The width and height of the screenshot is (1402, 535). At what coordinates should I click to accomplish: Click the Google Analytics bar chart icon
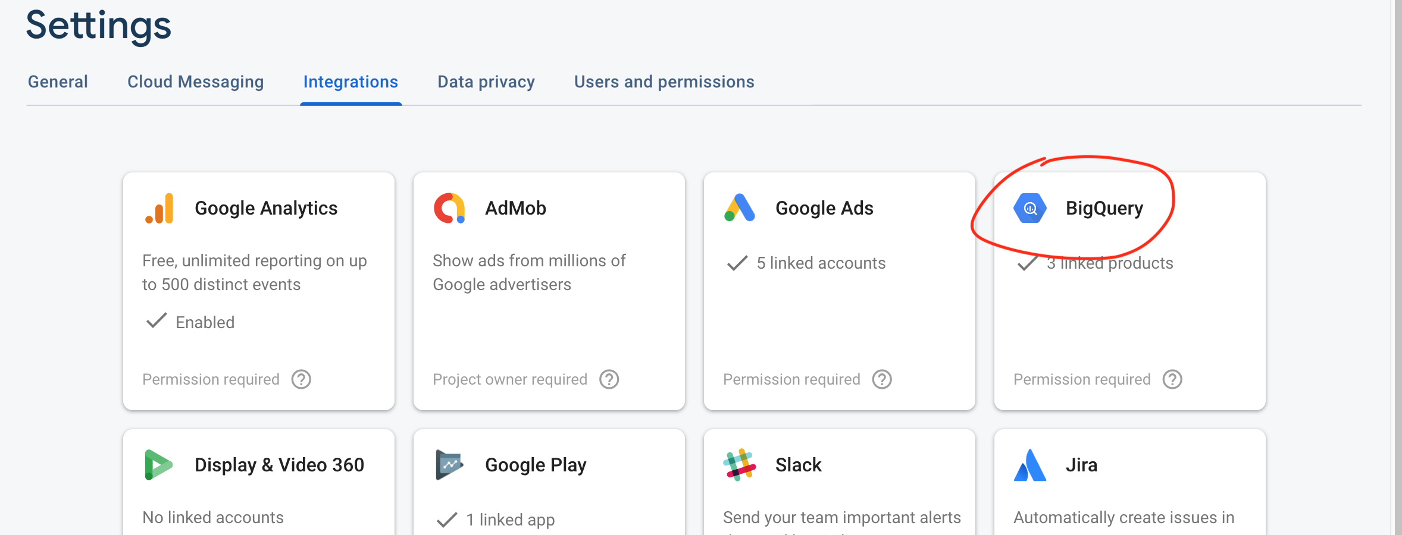(159, 208)
